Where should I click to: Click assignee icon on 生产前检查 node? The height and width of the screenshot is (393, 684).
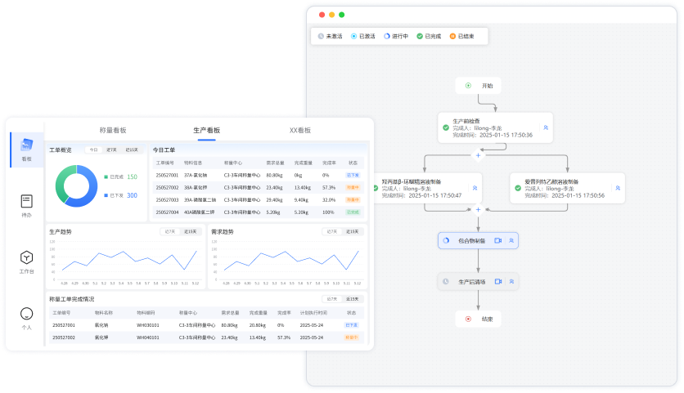click(546, 128)
